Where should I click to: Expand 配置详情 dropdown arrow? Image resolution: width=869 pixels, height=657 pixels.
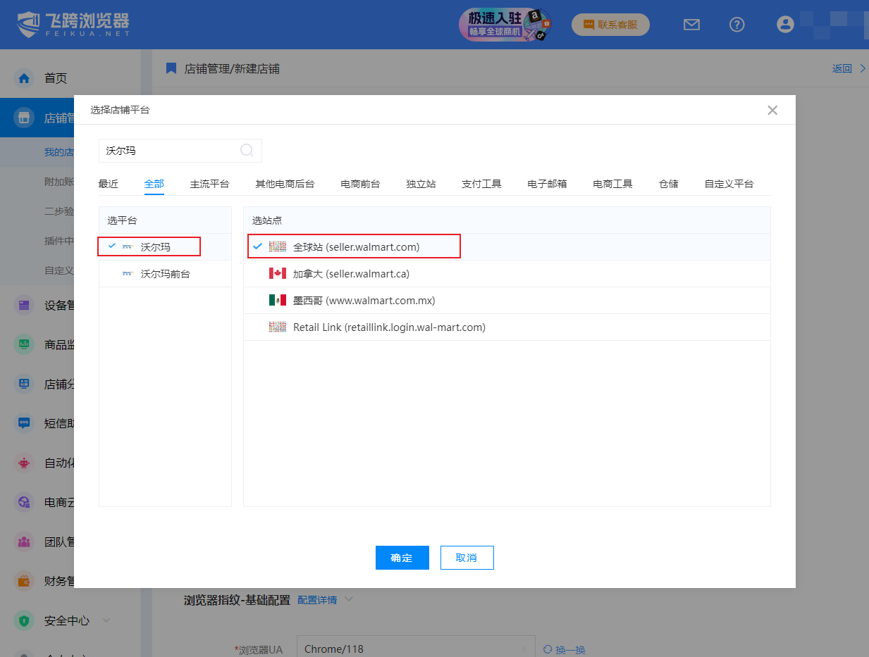[x=347, y=600]
